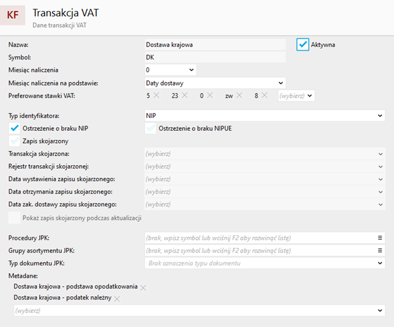Remove VAT rate 0 from preferred rates
The image size is (394, 327).
point(210,95)
